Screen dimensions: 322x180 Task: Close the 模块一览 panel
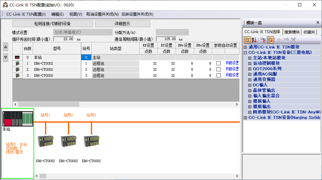318,23
